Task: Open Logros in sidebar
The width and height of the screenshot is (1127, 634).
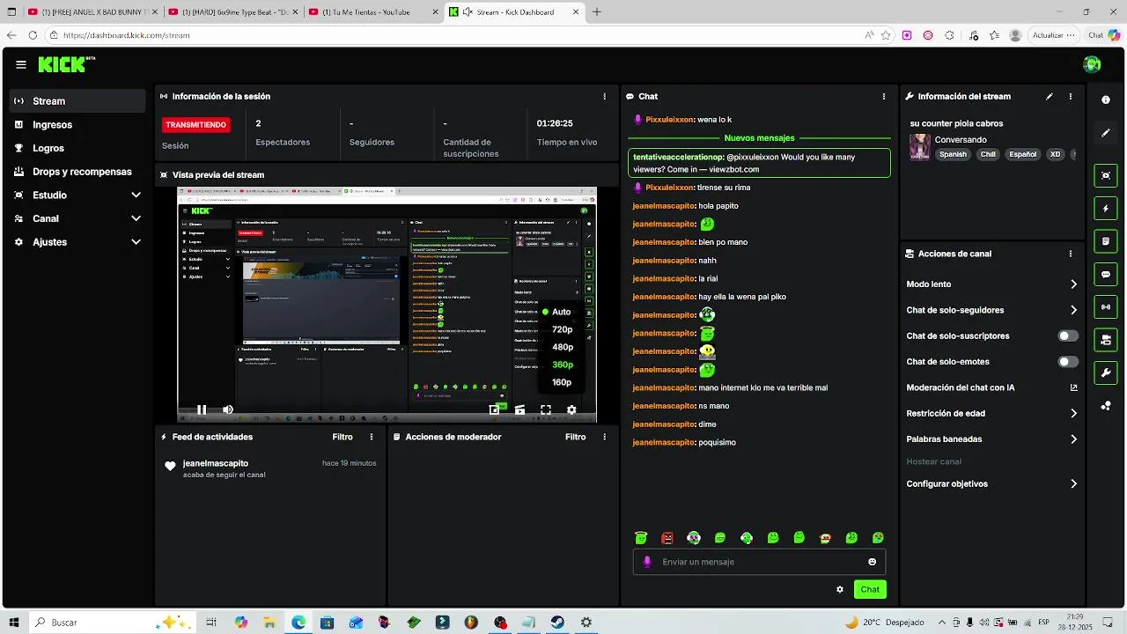Action: pos(77,148)
